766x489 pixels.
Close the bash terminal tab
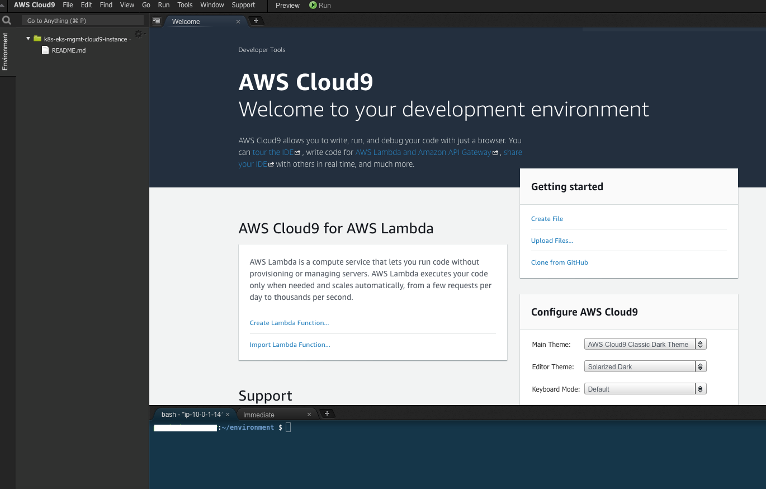228,415
